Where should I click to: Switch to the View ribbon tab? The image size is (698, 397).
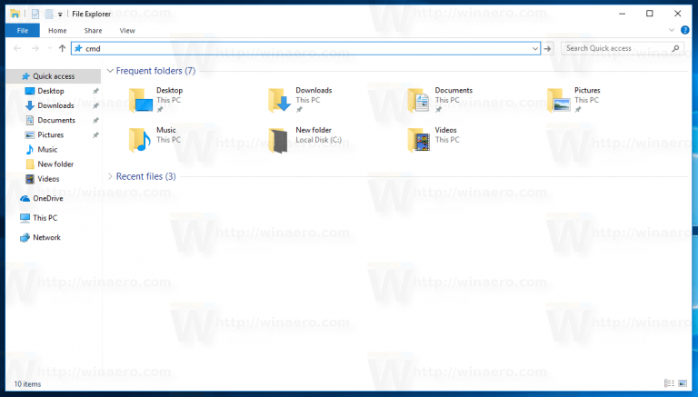[127, 30]
